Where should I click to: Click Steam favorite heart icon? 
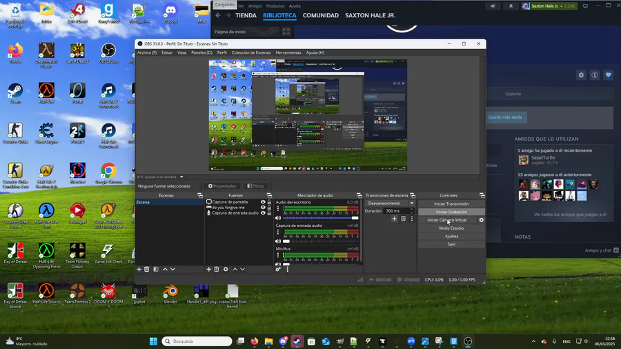pos(609,74)
